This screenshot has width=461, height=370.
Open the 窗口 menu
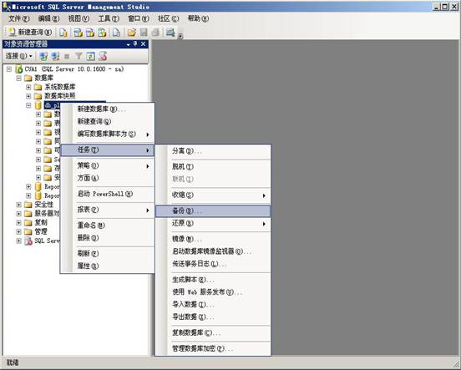click(x=139, y=18)
